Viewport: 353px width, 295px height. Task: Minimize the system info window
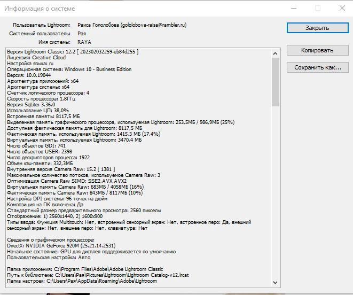tap(294, 8)
